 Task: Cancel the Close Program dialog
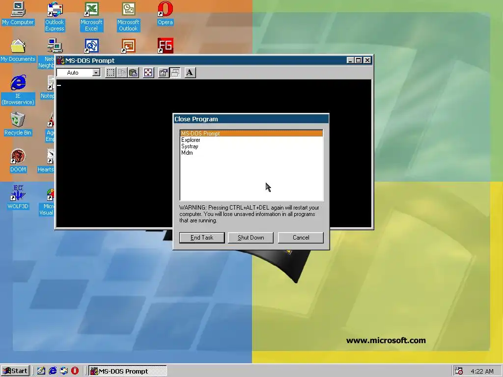301,238
